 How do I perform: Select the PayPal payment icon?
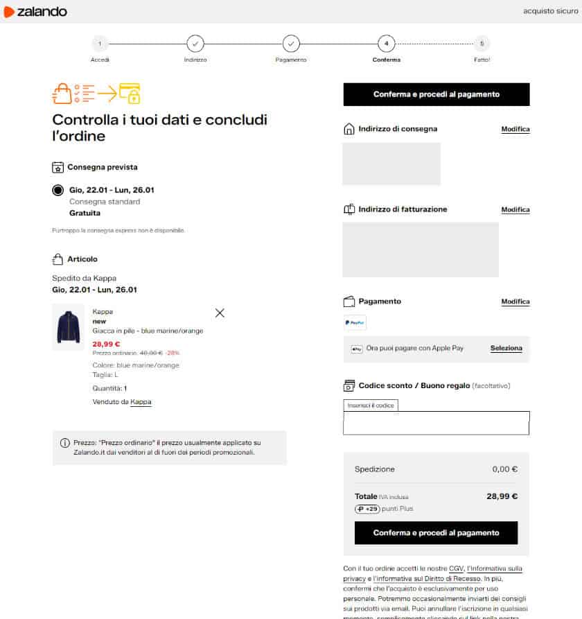coord(354,322)
